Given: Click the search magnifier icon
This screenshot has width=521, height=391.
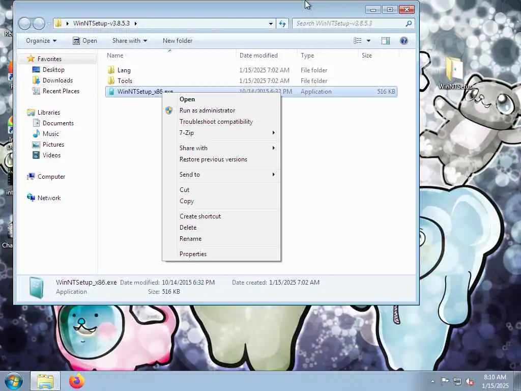Looking at the screenshot, I should [x=409, y=23].
